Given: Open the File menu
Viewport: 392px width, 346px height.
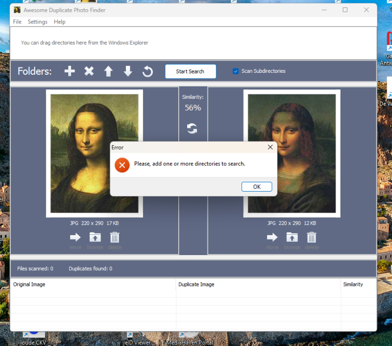Looking at the screenshot, I should [x=17, y=22].
